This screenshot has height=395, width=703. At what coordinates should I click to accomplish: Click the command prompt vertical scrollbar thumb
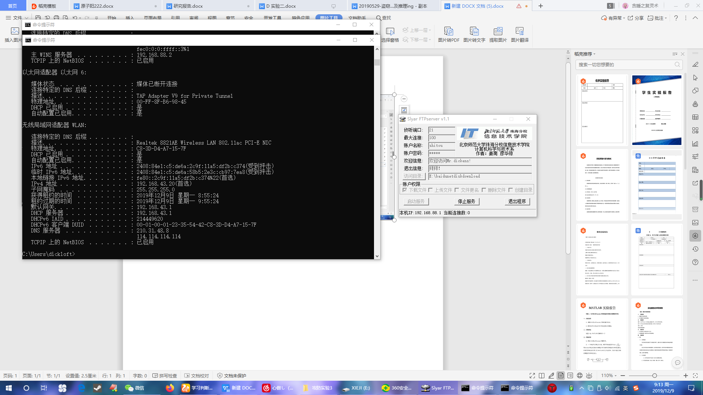pyautogui.click(x=377, y=62)
